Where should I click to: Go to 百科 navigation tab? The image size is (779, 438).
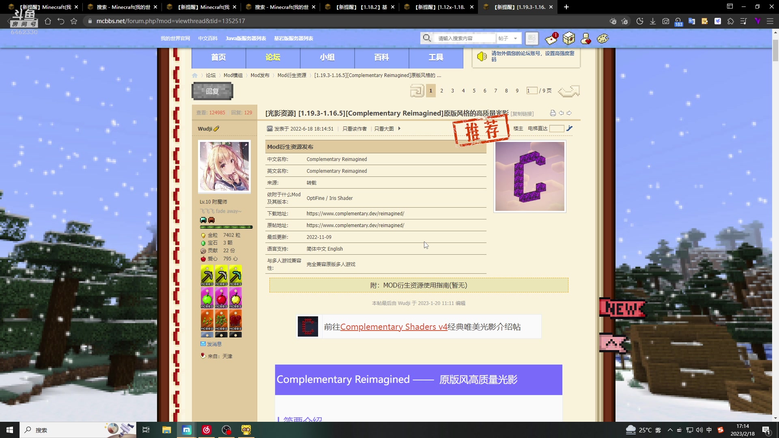click(382, 58)
